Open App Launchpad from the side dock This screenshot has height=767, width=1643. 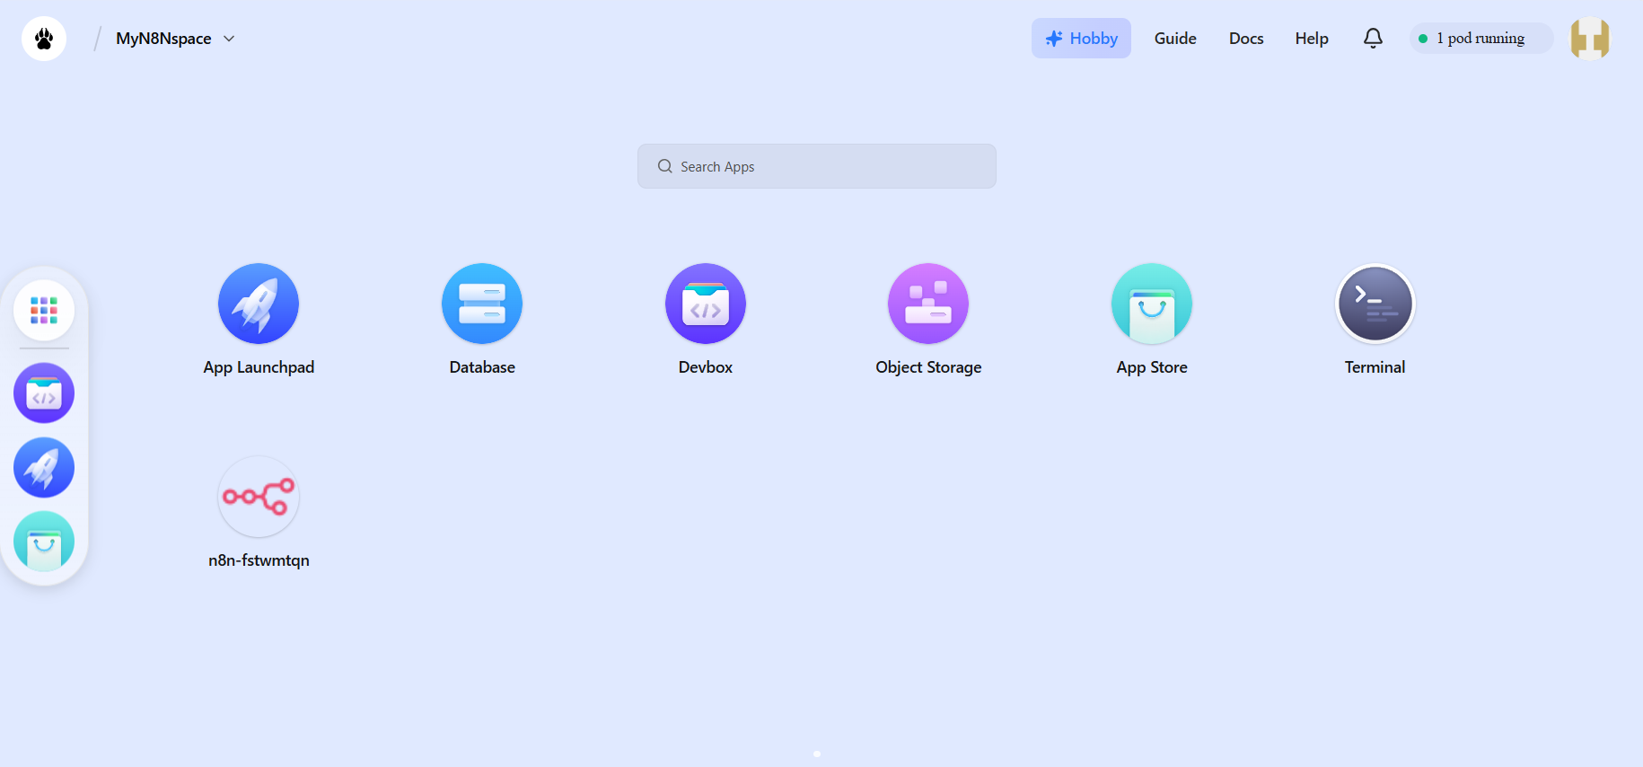(44, 468)
